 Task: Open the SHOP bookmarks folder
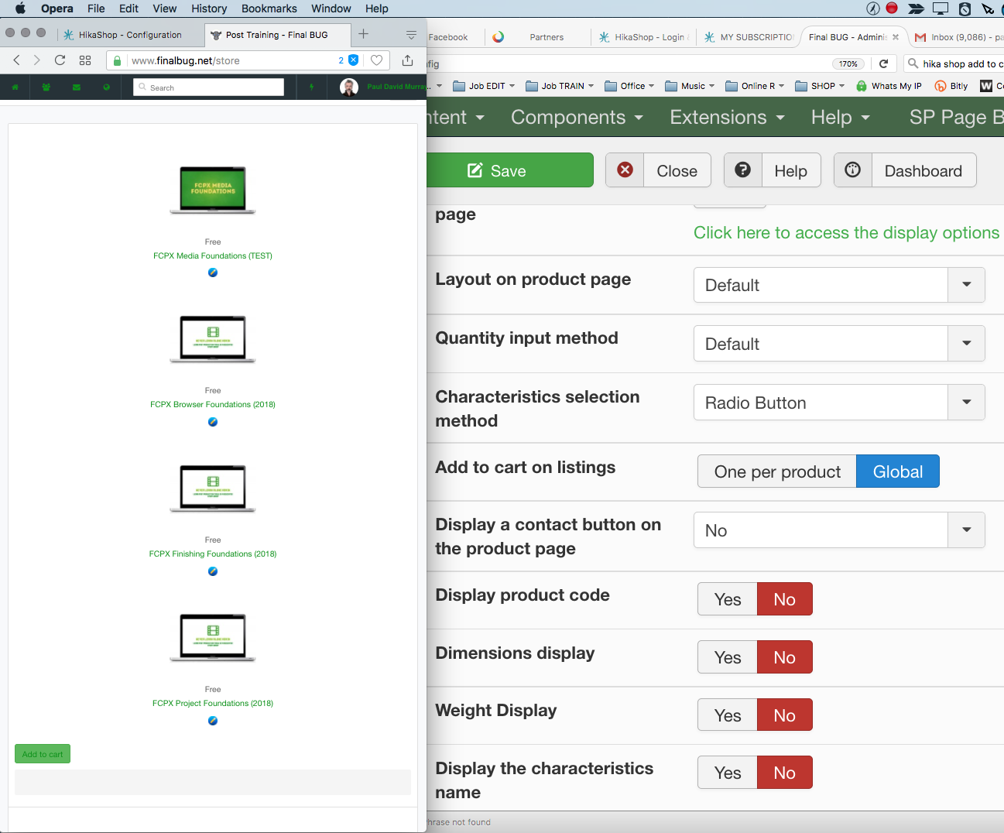(820, 86)
